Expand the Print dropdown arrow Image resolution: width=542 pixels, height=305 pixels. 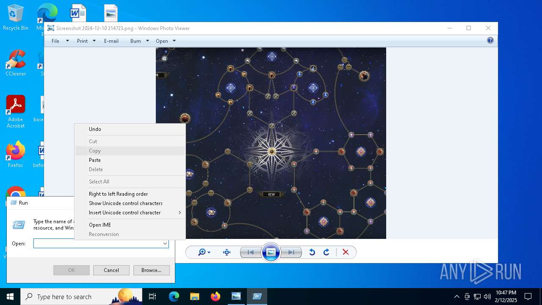pos(94,41)
